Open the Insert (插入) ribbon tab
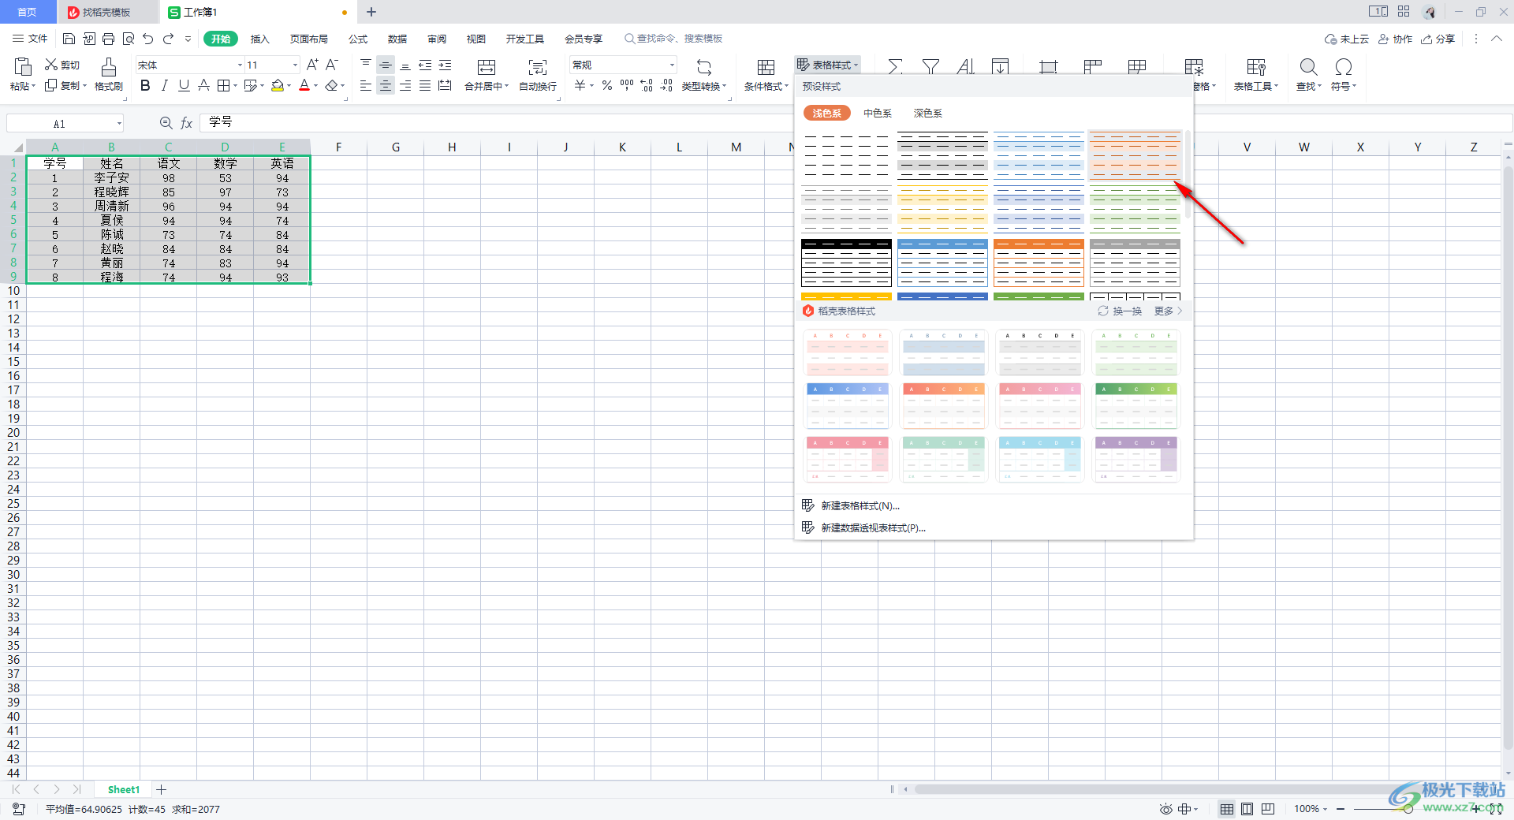The width and height of the screenshot is (1514, 820). click(x=259, y=39)
